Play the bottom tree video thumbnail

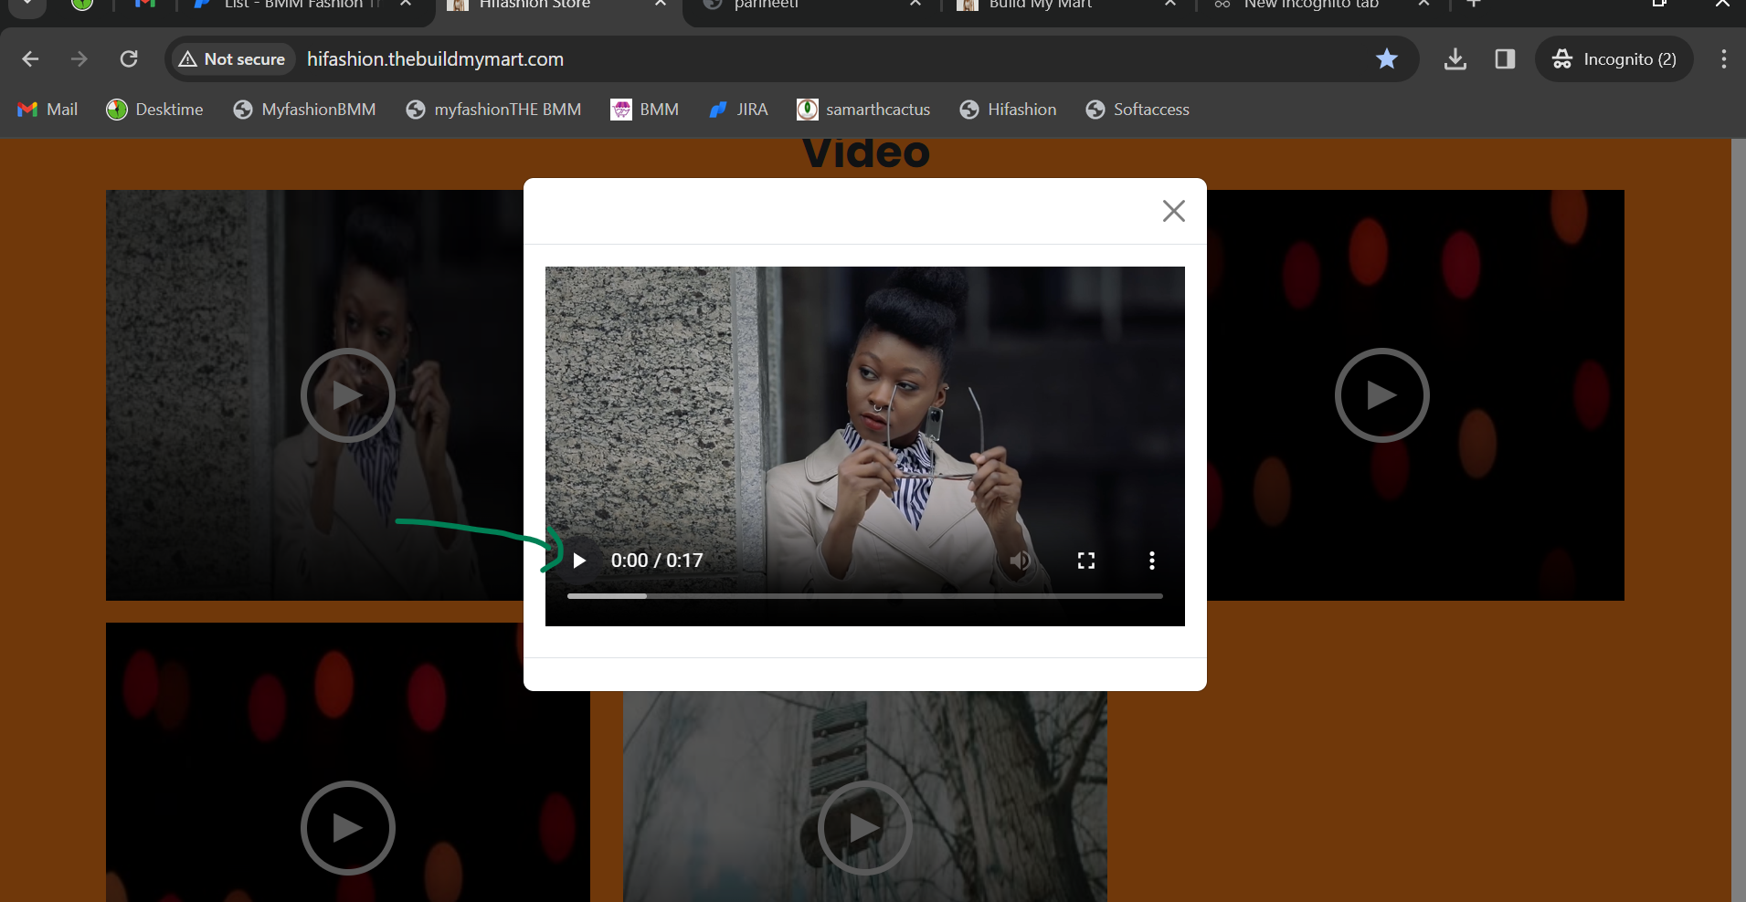coord(864,828)
